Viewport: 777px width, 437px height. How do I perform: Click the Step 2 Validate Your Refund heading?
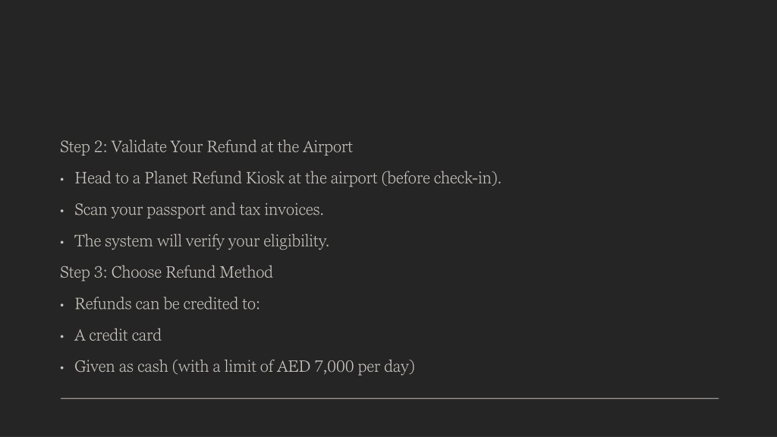(206, 147)
